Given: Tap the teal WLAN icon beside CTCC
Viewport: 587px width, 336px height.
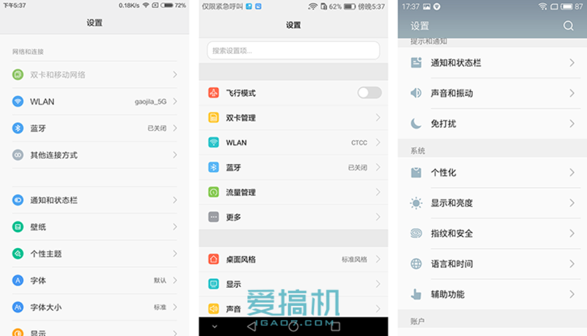Looking at the screenshot, I should tap(213, 143).
